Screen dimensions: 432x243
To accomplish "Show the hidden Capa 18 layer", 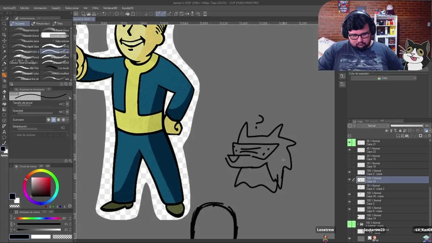I will [349, 158].
